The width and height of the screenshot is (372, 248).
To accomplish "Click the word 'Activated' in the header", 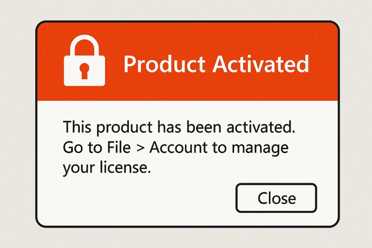I will point(260,64).
